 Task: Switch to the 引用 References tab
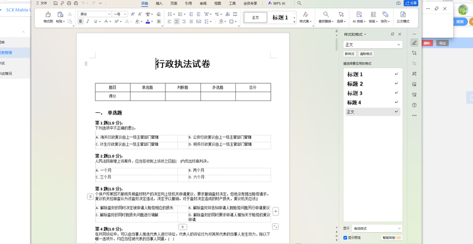188,4
